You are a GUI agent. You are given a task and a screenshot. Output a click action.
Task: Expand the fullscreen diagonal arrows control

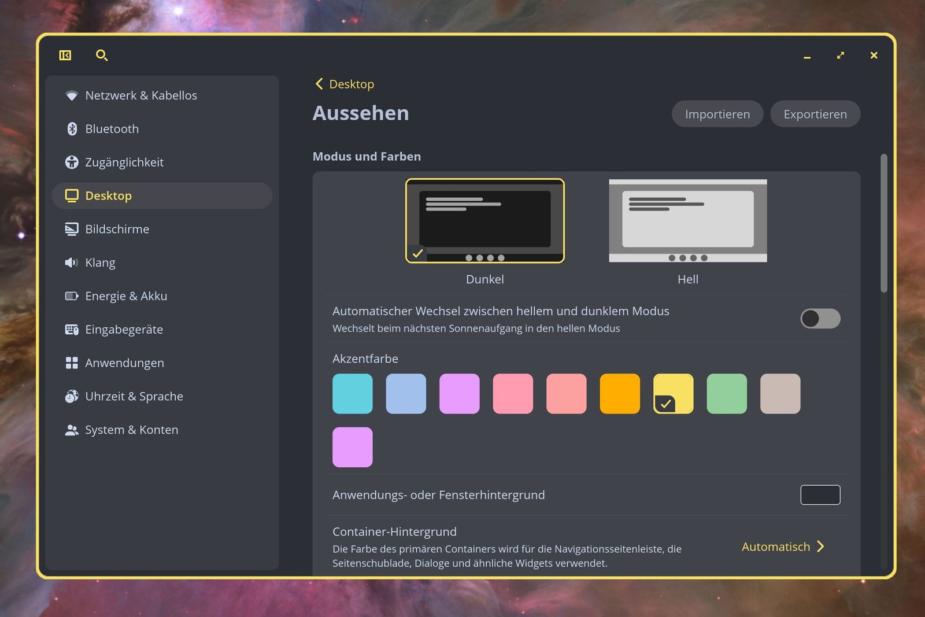coord(840,55)
